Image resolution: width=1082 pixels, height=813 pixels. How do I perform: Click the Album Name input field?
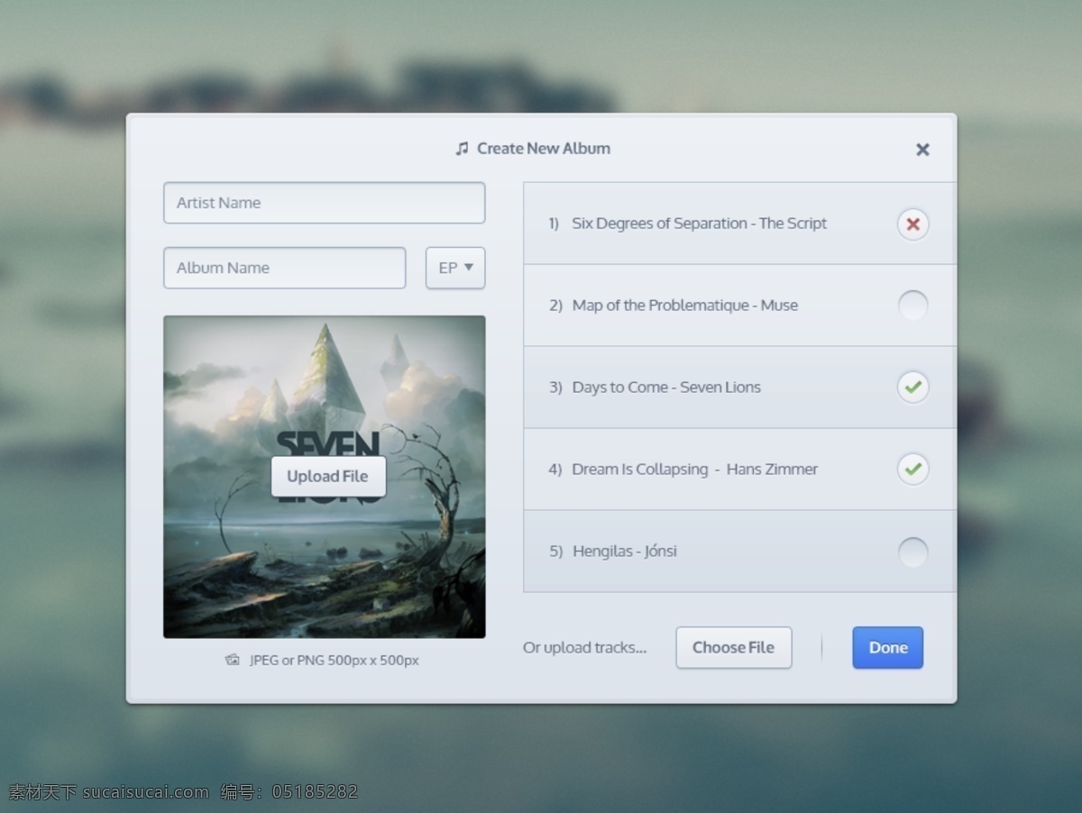coord(285,268)
